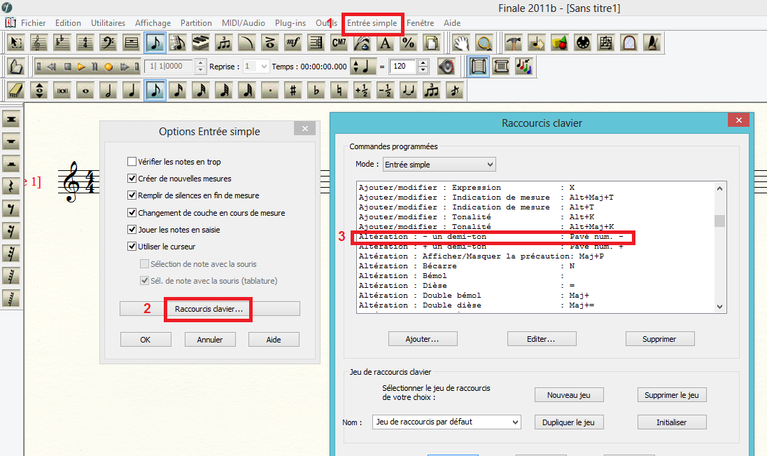This screenshot has width=767, height=456.
Task: Open the Partition menu
Action: tap(196, 23)
